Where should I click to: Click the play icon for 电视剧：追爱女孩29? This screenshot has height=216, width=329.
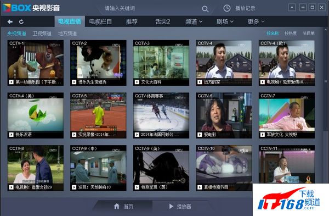12,187
